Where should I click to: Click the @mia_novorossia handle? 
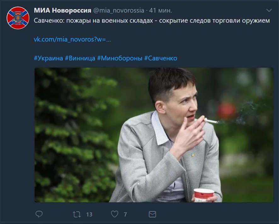coord(119,10)
